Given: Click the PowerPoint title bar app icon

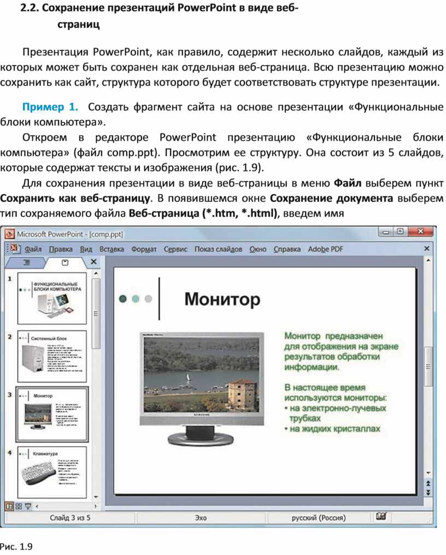Looking at the screenshot, I should (x=9, y=234).
